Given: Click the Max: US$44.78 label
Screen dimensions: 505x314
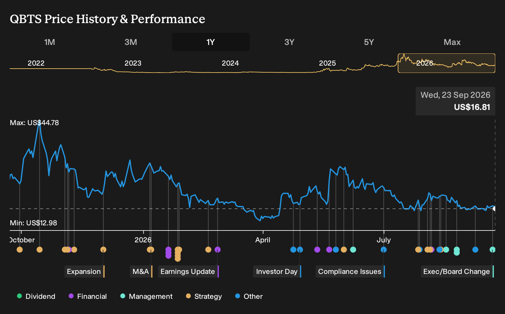Looking at the screenshot, I should pos(34,123).
